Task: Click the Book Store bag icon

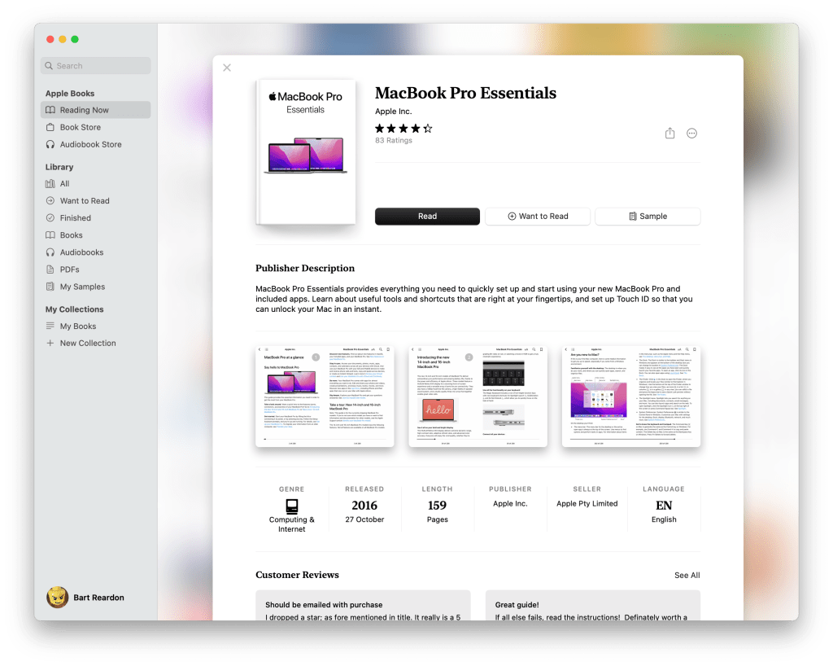Action: pyautogui.click(x=50, y=127)
